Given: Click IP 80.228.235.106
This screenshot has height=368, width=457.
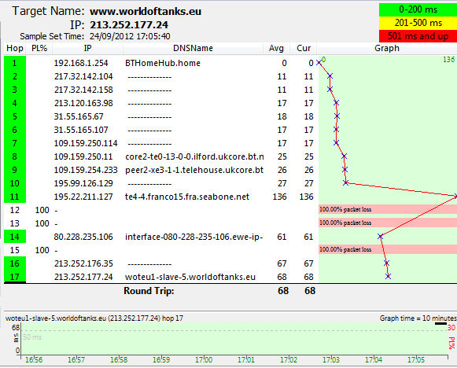Looking at the screenshot, I should click(83, 237).
